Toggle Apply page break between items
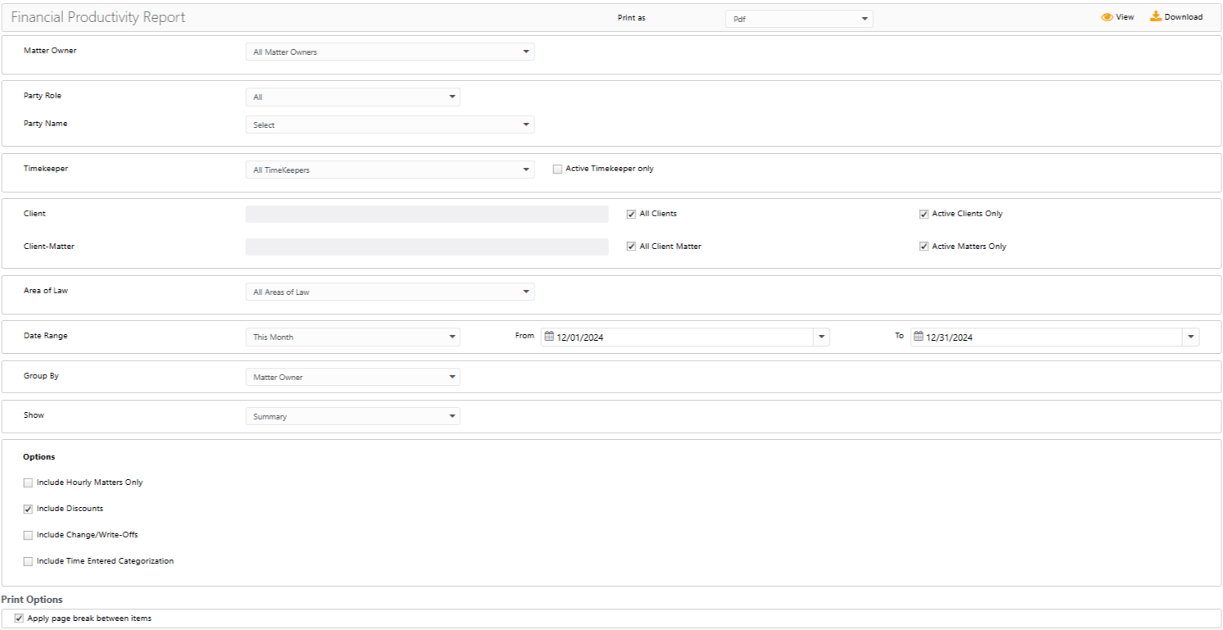This screenshot has height=630, width=1223. click(20, 619)
